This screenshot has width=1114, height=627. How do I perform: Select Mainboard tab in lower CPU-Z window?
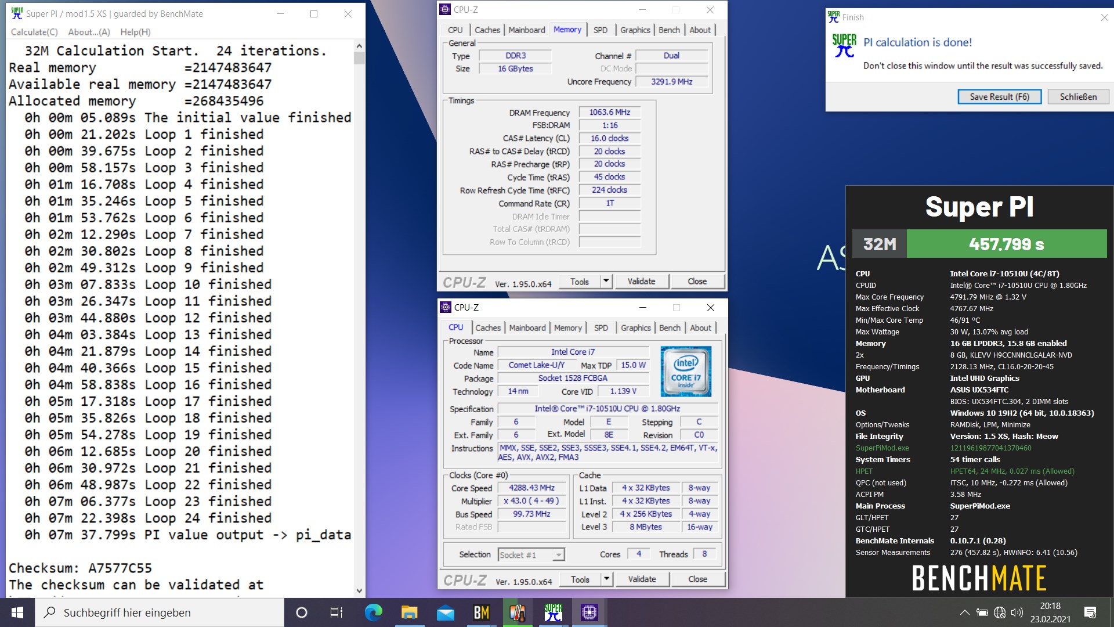(x=527, y=328)
